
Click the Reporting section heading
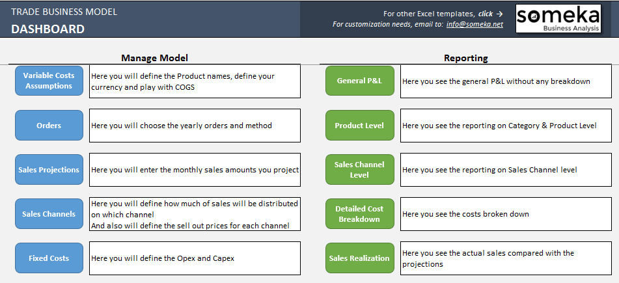466,58
